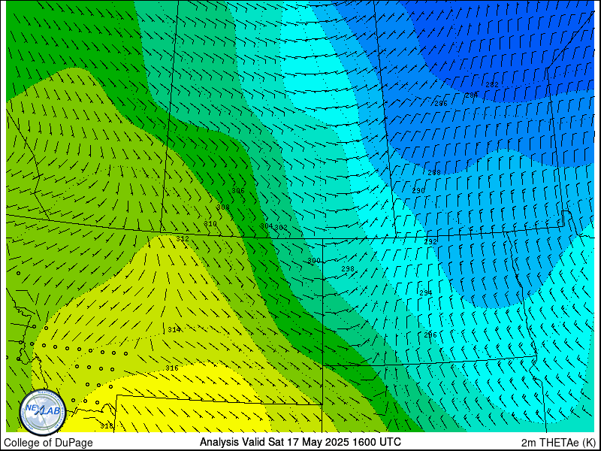Click the 286 contour label
Screen dimensions: 601x451
tap(441, 104)
